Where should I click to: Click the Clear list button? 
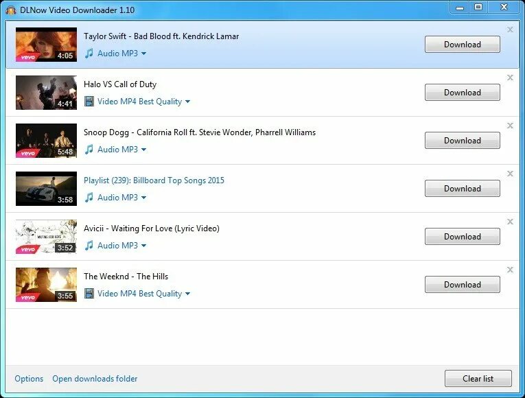[478, 378]
